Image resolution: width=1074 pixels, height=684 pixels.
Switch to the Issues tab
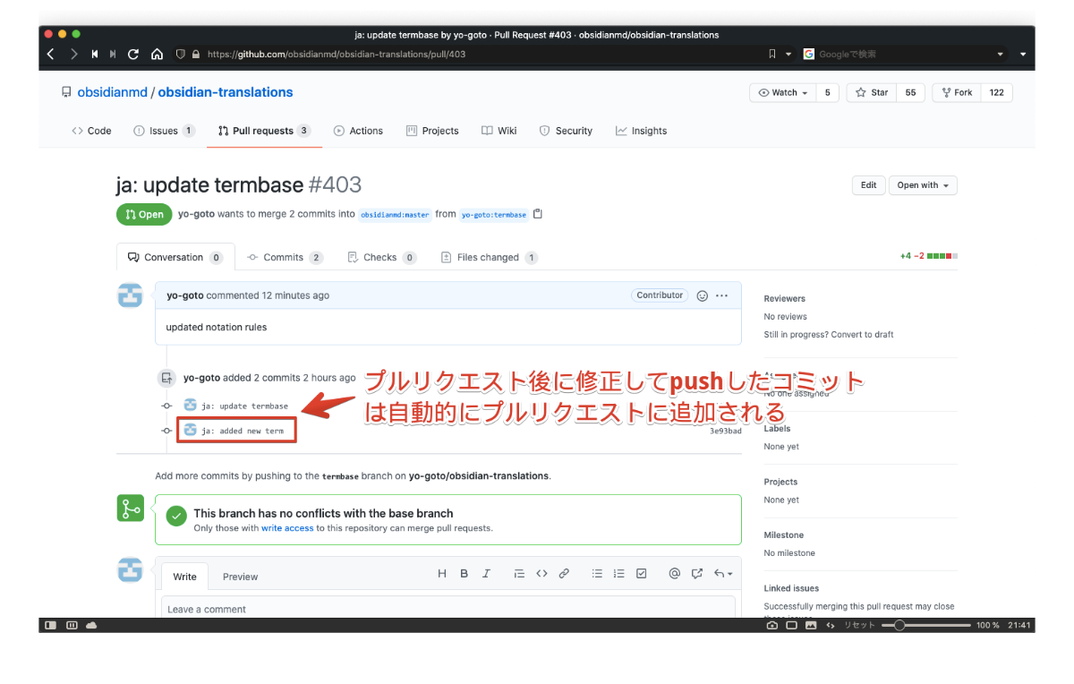coord(164,131)
